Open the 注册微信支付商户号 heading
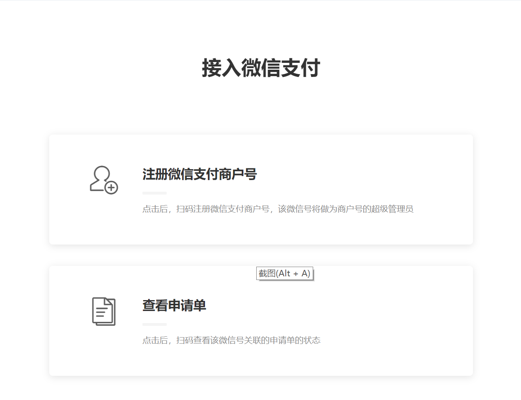This screenshot has height=400, width=521. coord(200,174)
